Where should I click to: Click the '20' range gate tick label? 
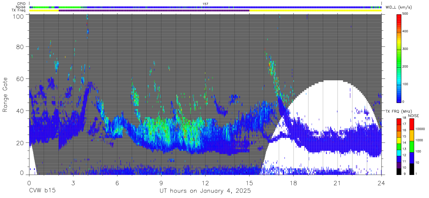pos(21,143)
